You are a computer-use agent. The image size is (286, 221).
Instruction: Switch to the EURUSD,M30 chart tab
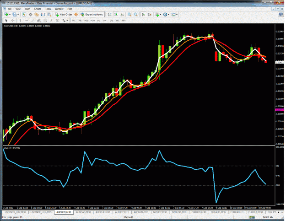point(199,212)
